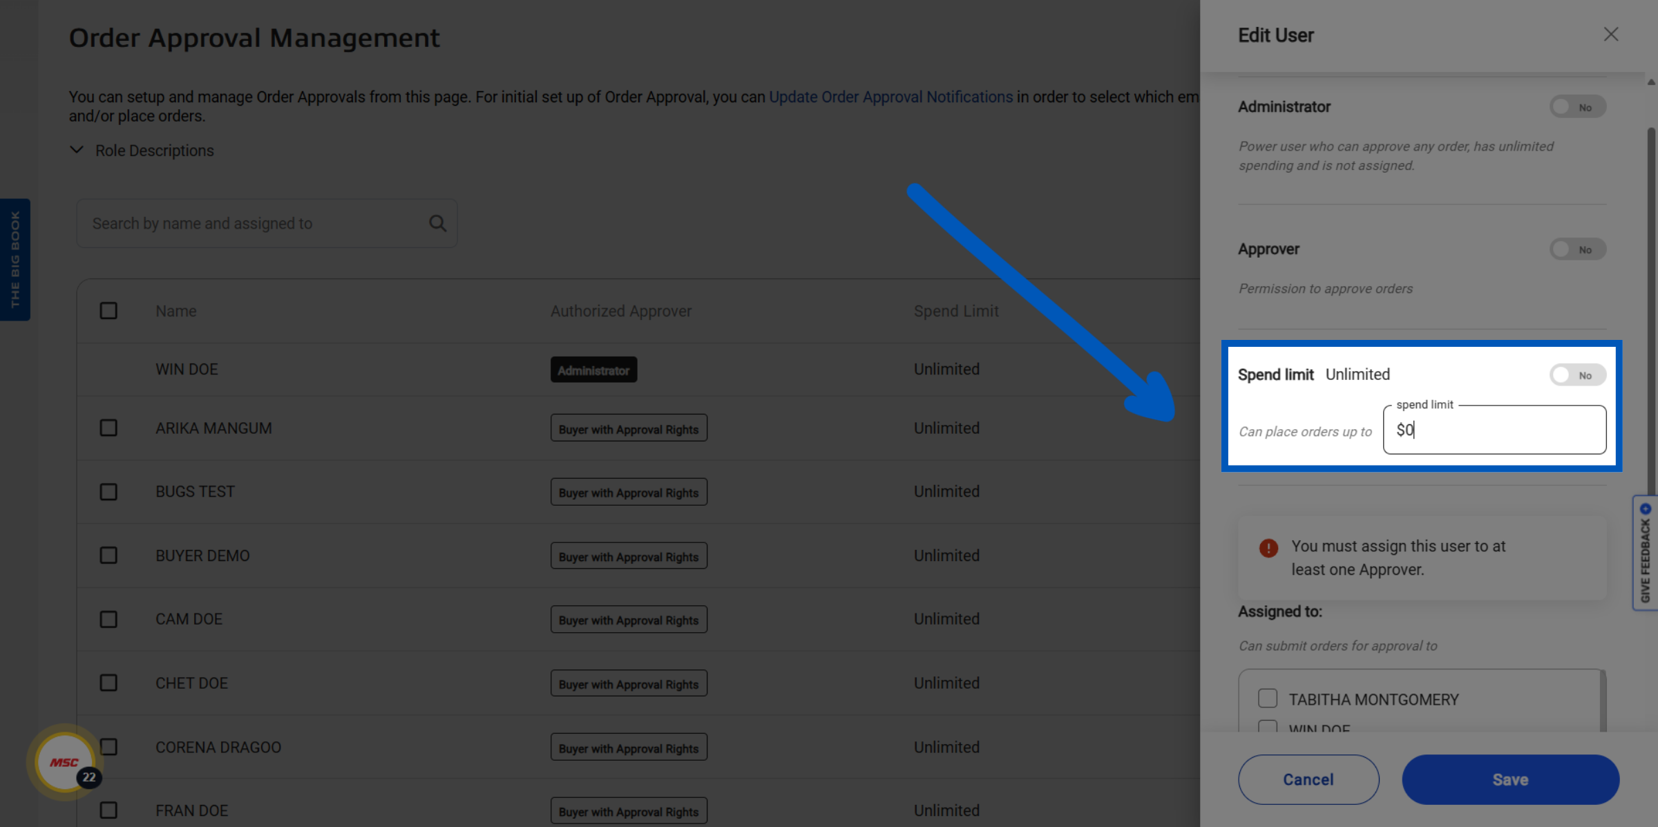The height and width of the screenshot is (827, 1658).
Task: Open the MSC badge with 22 notifications
Action: tap(66, 762)
